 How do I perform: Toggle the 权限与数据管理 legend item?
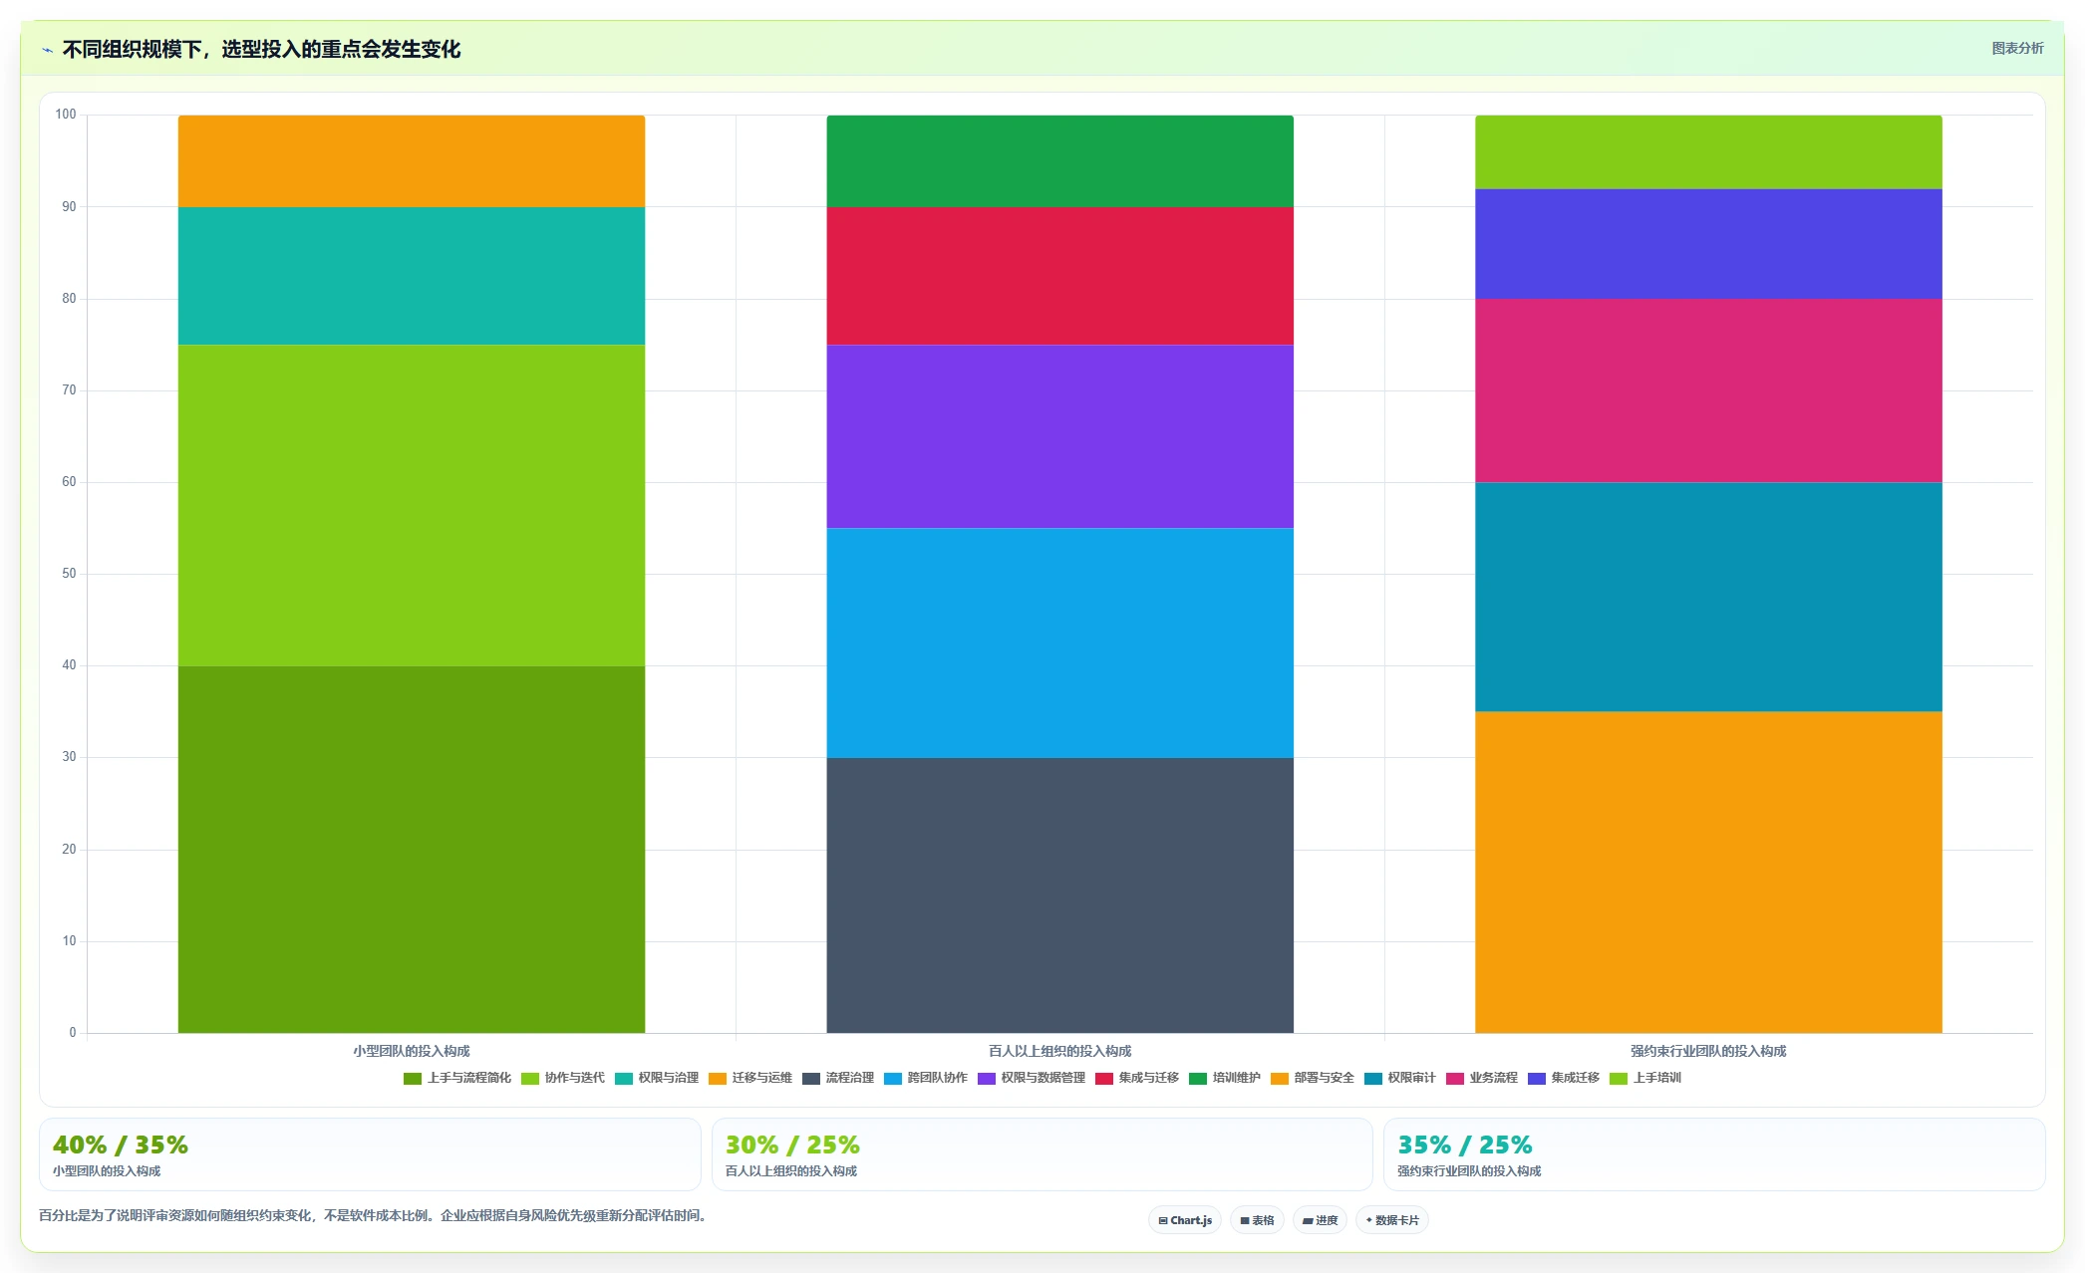(x=1032, y=1078)
